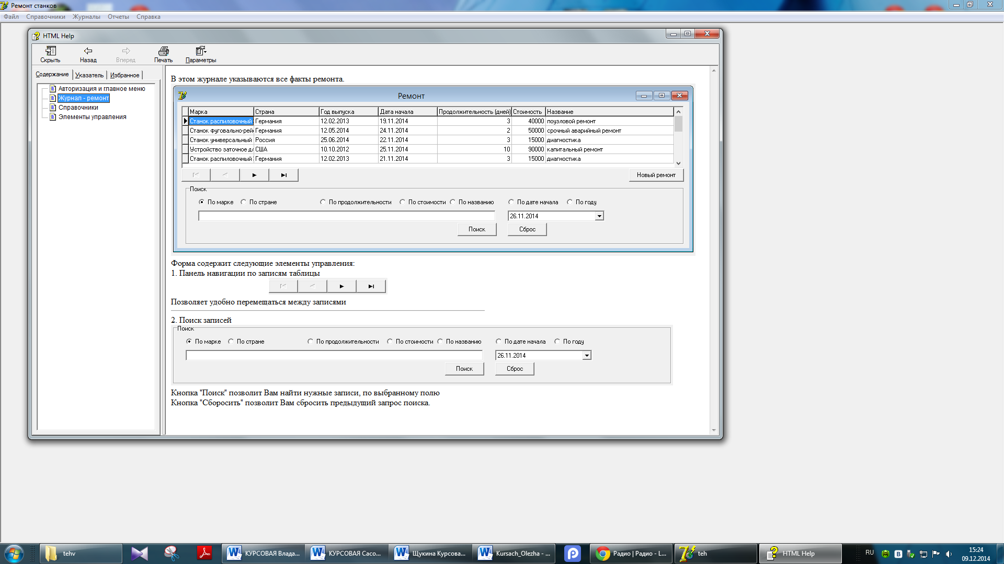The image size is (1004, 564).
Task: Open the teh application taskbar button
Action: [715, 554]
